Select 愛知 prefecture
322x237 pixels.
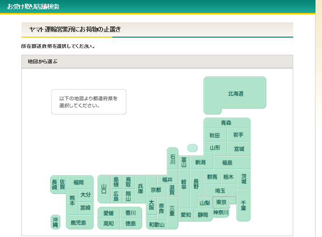[x=186, y=215]
